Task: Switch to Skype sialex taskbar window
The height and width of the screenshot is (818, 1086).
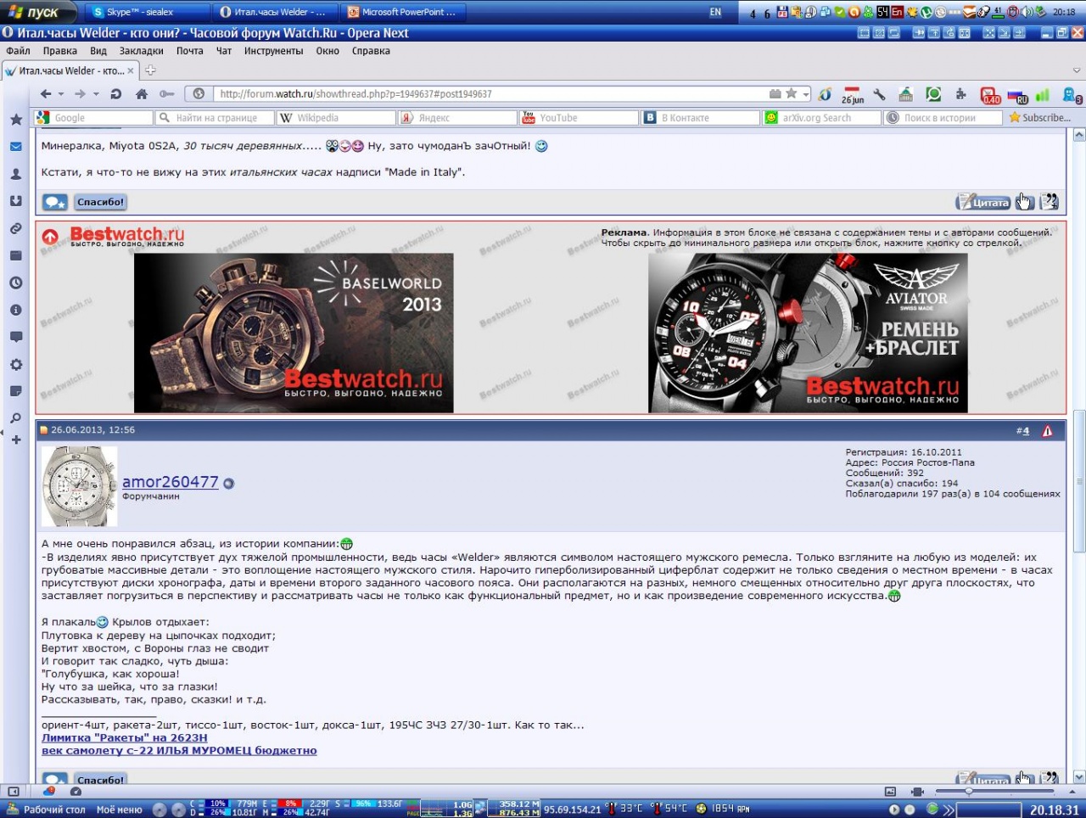Action: pos(148,12)
